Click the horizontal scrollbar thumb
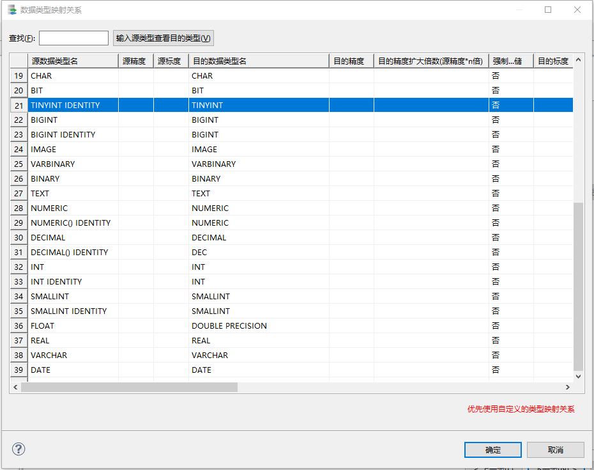Screen dimensions: 594x470 click(129, 387)
